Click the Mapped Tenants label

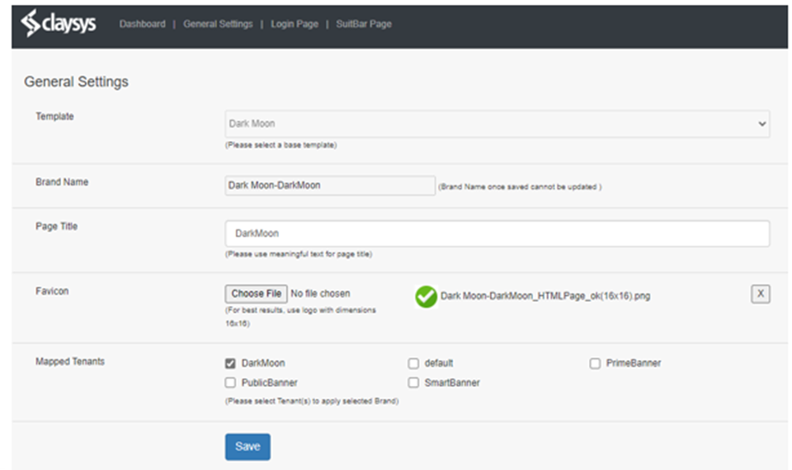[69, 361]
